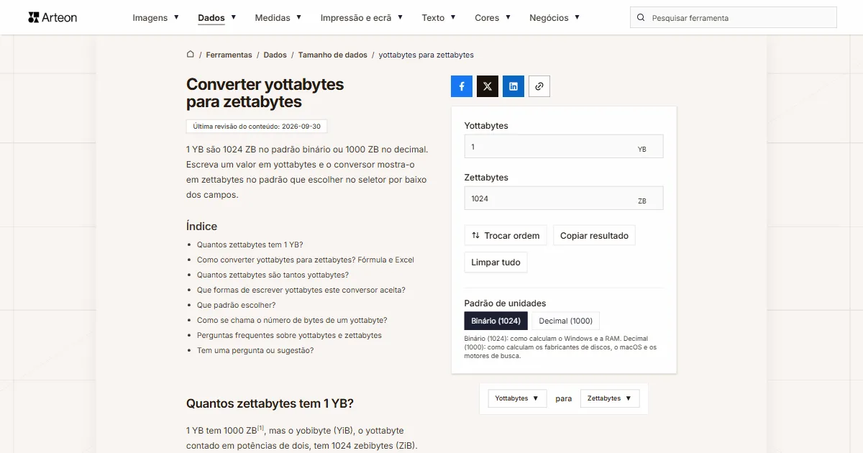Open the Negócios menu

click(x=554, y=18)
